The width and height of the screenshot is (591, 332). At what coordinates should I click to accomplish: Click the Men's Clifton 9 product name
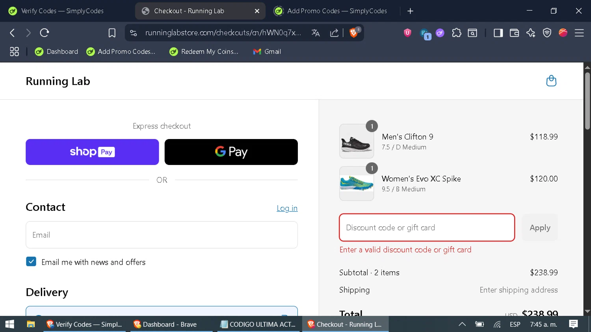pos(407,137)
